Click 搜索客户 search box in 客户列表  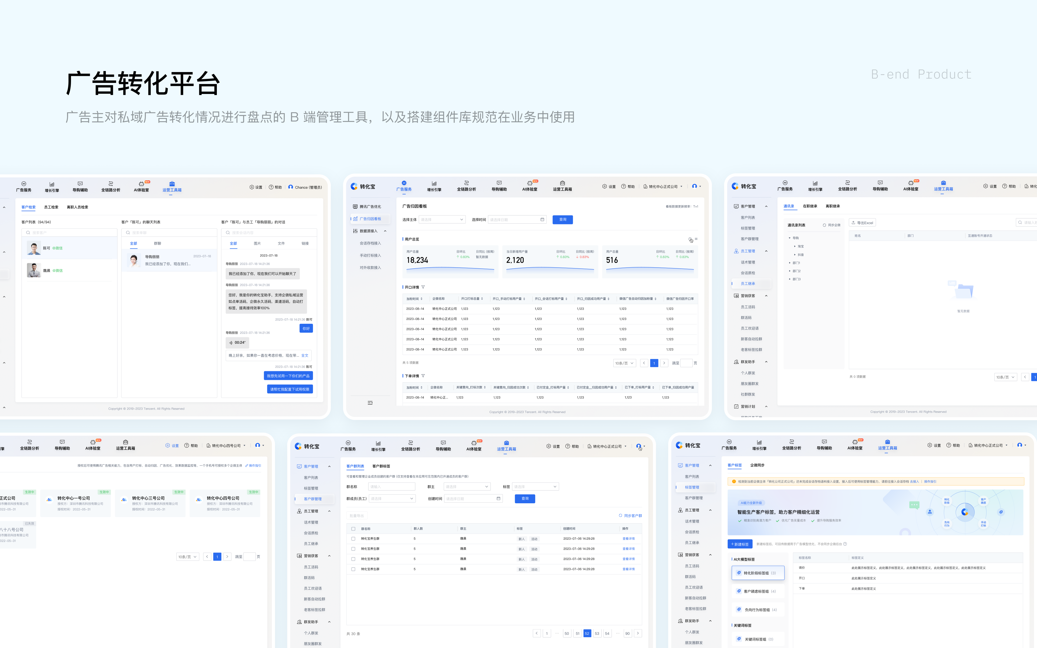coord(69,233)
